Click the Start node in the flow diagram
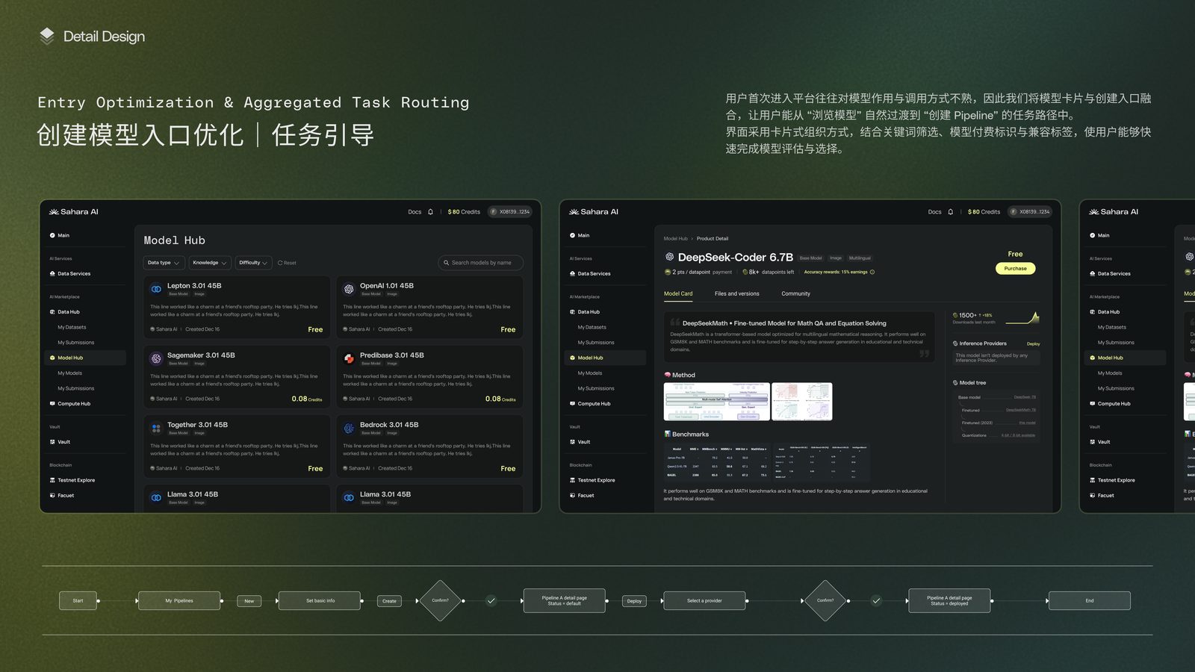Viewport: 1195px width, 672px height. click(x=78, y=600)
